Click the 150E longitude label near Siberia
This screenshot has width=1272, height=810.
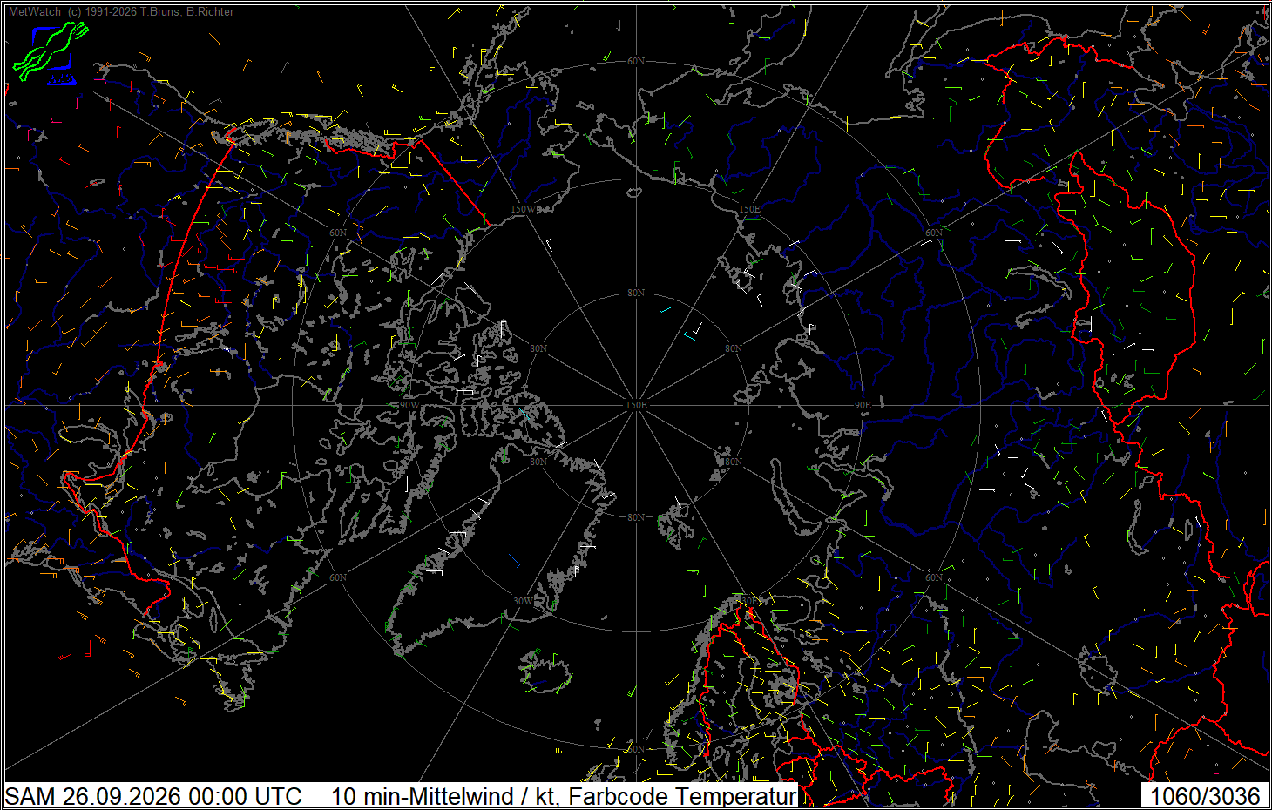coord(749,209)
